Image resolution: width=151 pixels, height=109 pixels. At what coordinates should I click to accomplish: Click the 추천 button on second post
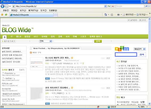pos(108,88)
